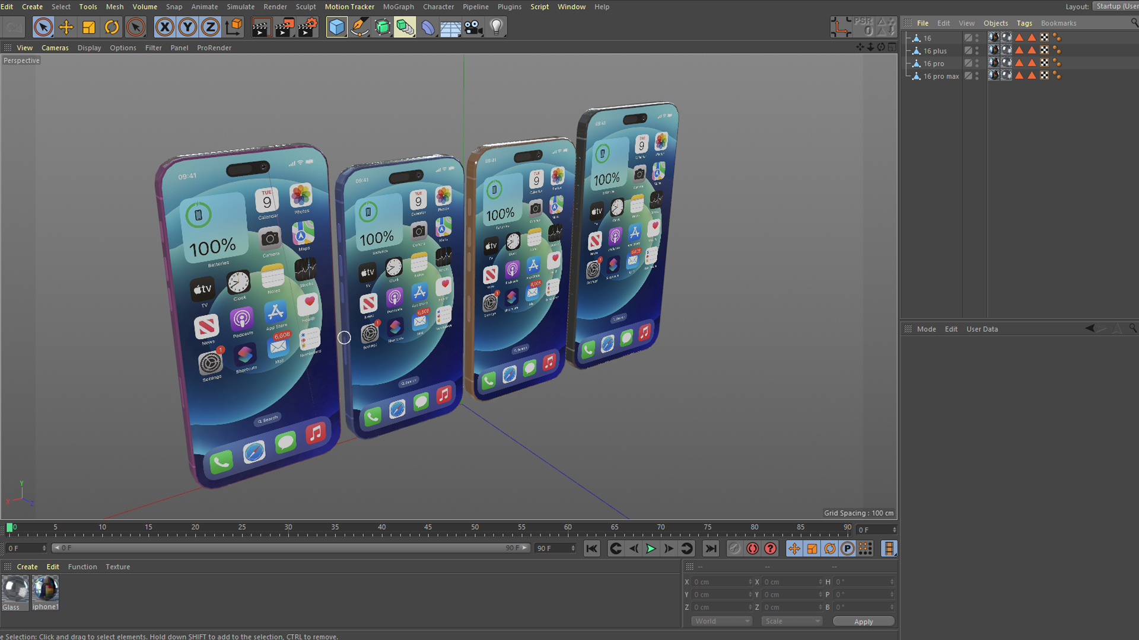The height and width of the screenshot is (640, 1139).
Task: Open Edit Render Settings gear clapperboard
Action: (x=307, y=27)
